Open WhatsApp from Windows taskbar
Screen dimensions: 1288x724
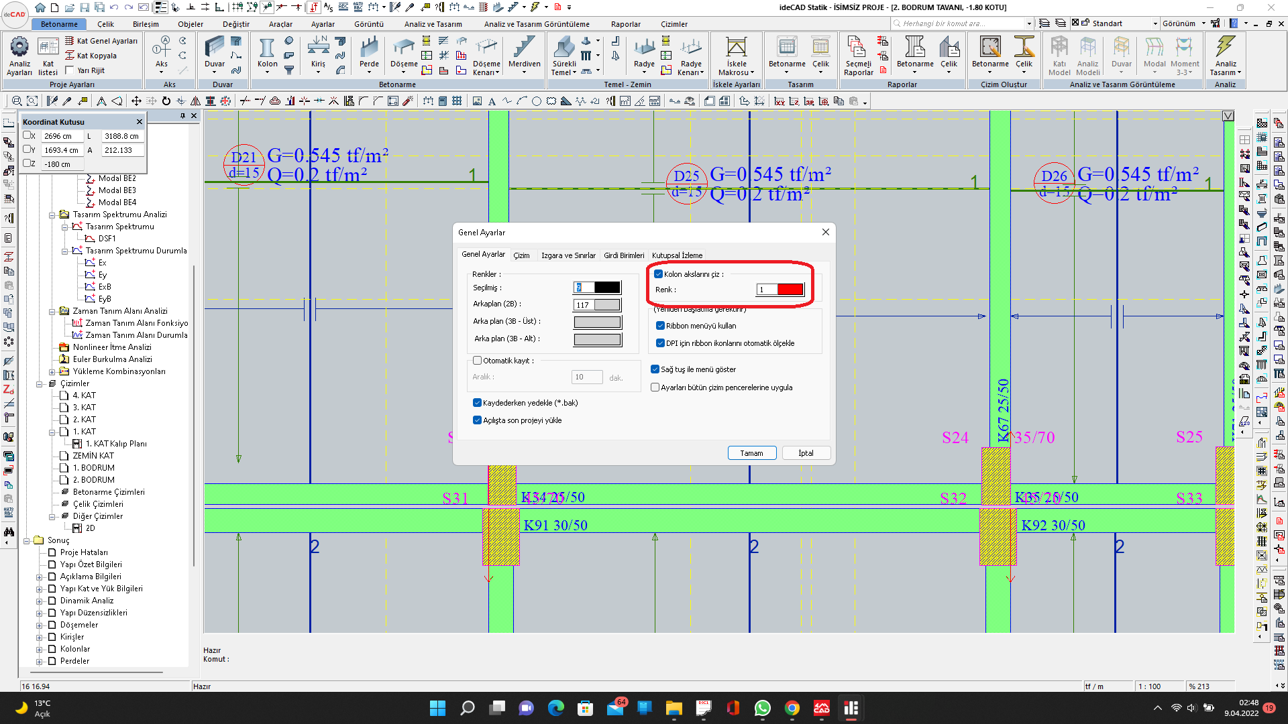(762, 708)
